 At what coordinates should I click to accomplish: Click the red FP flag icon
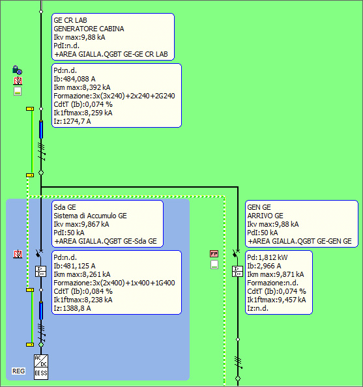point(214,253)
